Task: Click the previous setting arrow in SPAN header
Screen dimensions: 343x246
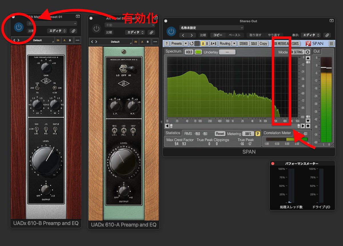Action: (183, 35)
